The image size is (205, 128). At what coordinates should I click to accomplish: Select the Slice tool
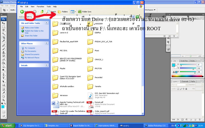(4, 41)
